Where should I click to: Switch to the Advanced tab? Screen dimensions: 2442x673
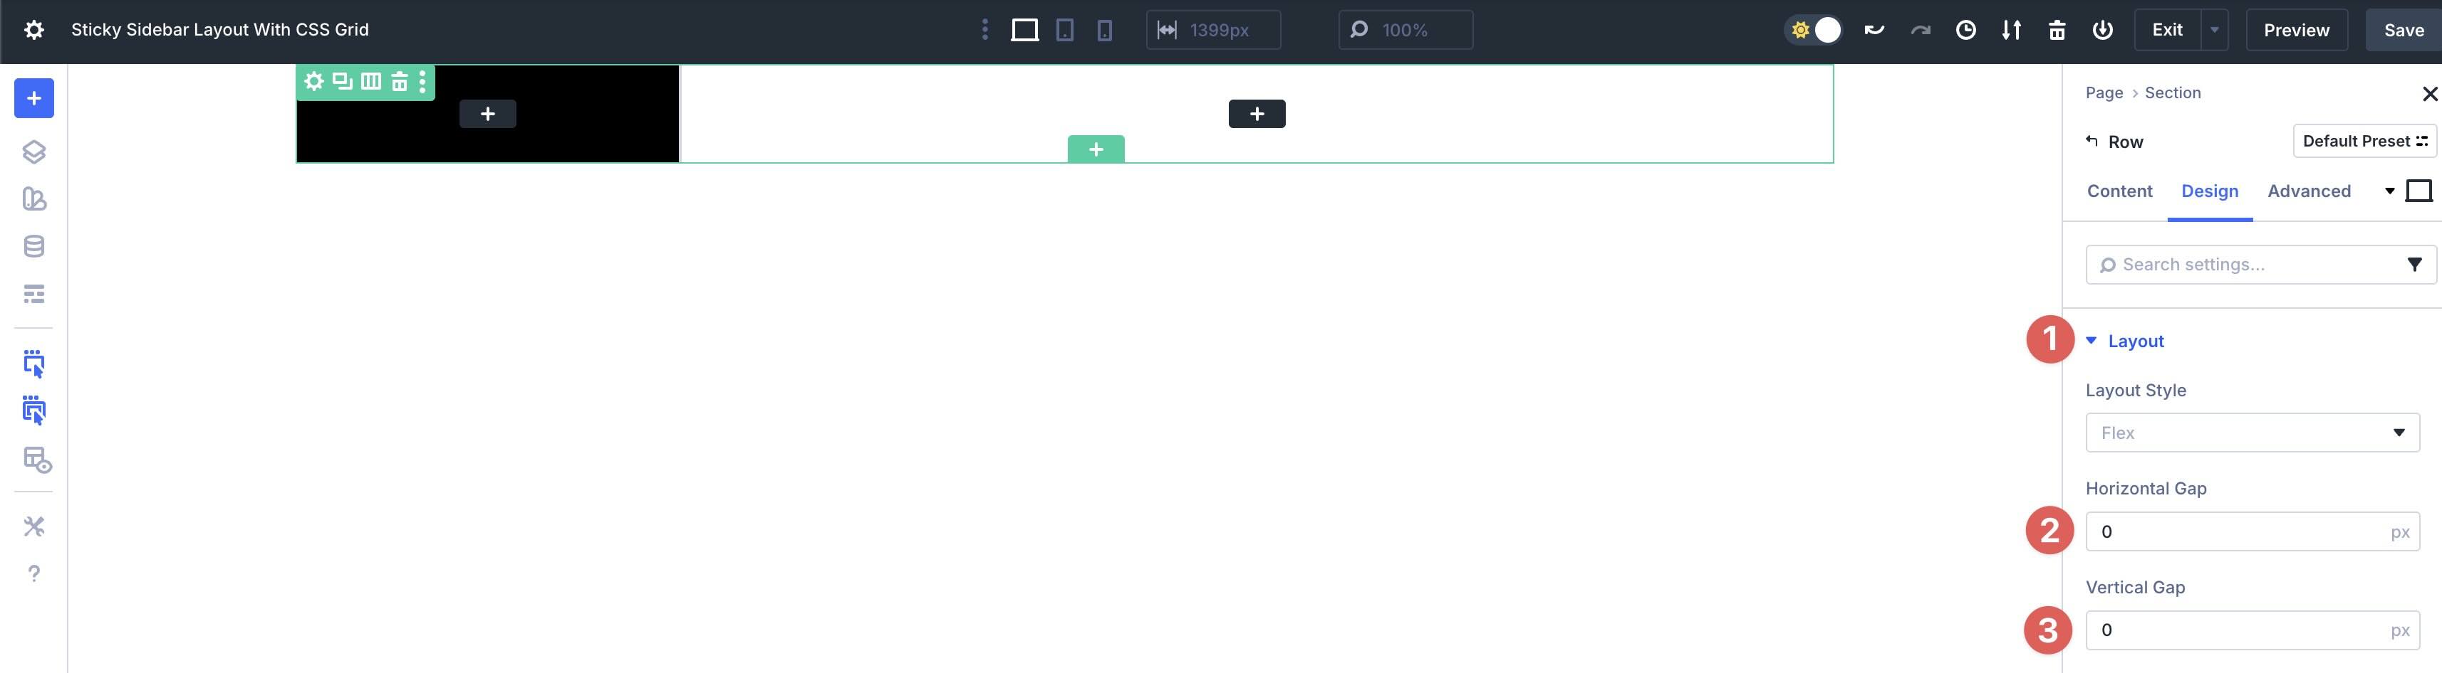click(x=2308, y=190)
